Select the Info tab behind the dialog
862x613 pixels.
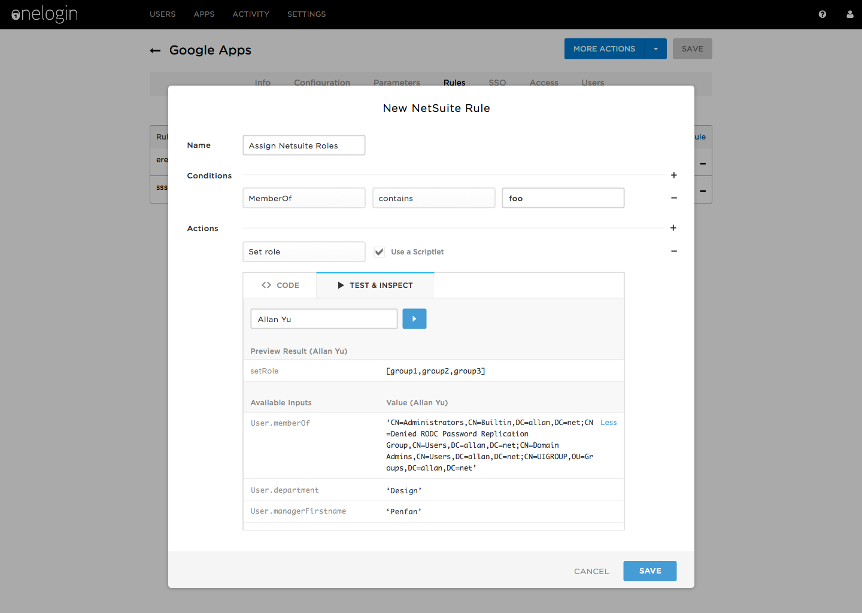[263, 83]
